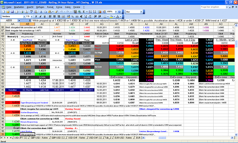This screenshot has height=143, width=238.
Task: Click the horizontal scrollbar right arrow
Action: coord(232,138)
